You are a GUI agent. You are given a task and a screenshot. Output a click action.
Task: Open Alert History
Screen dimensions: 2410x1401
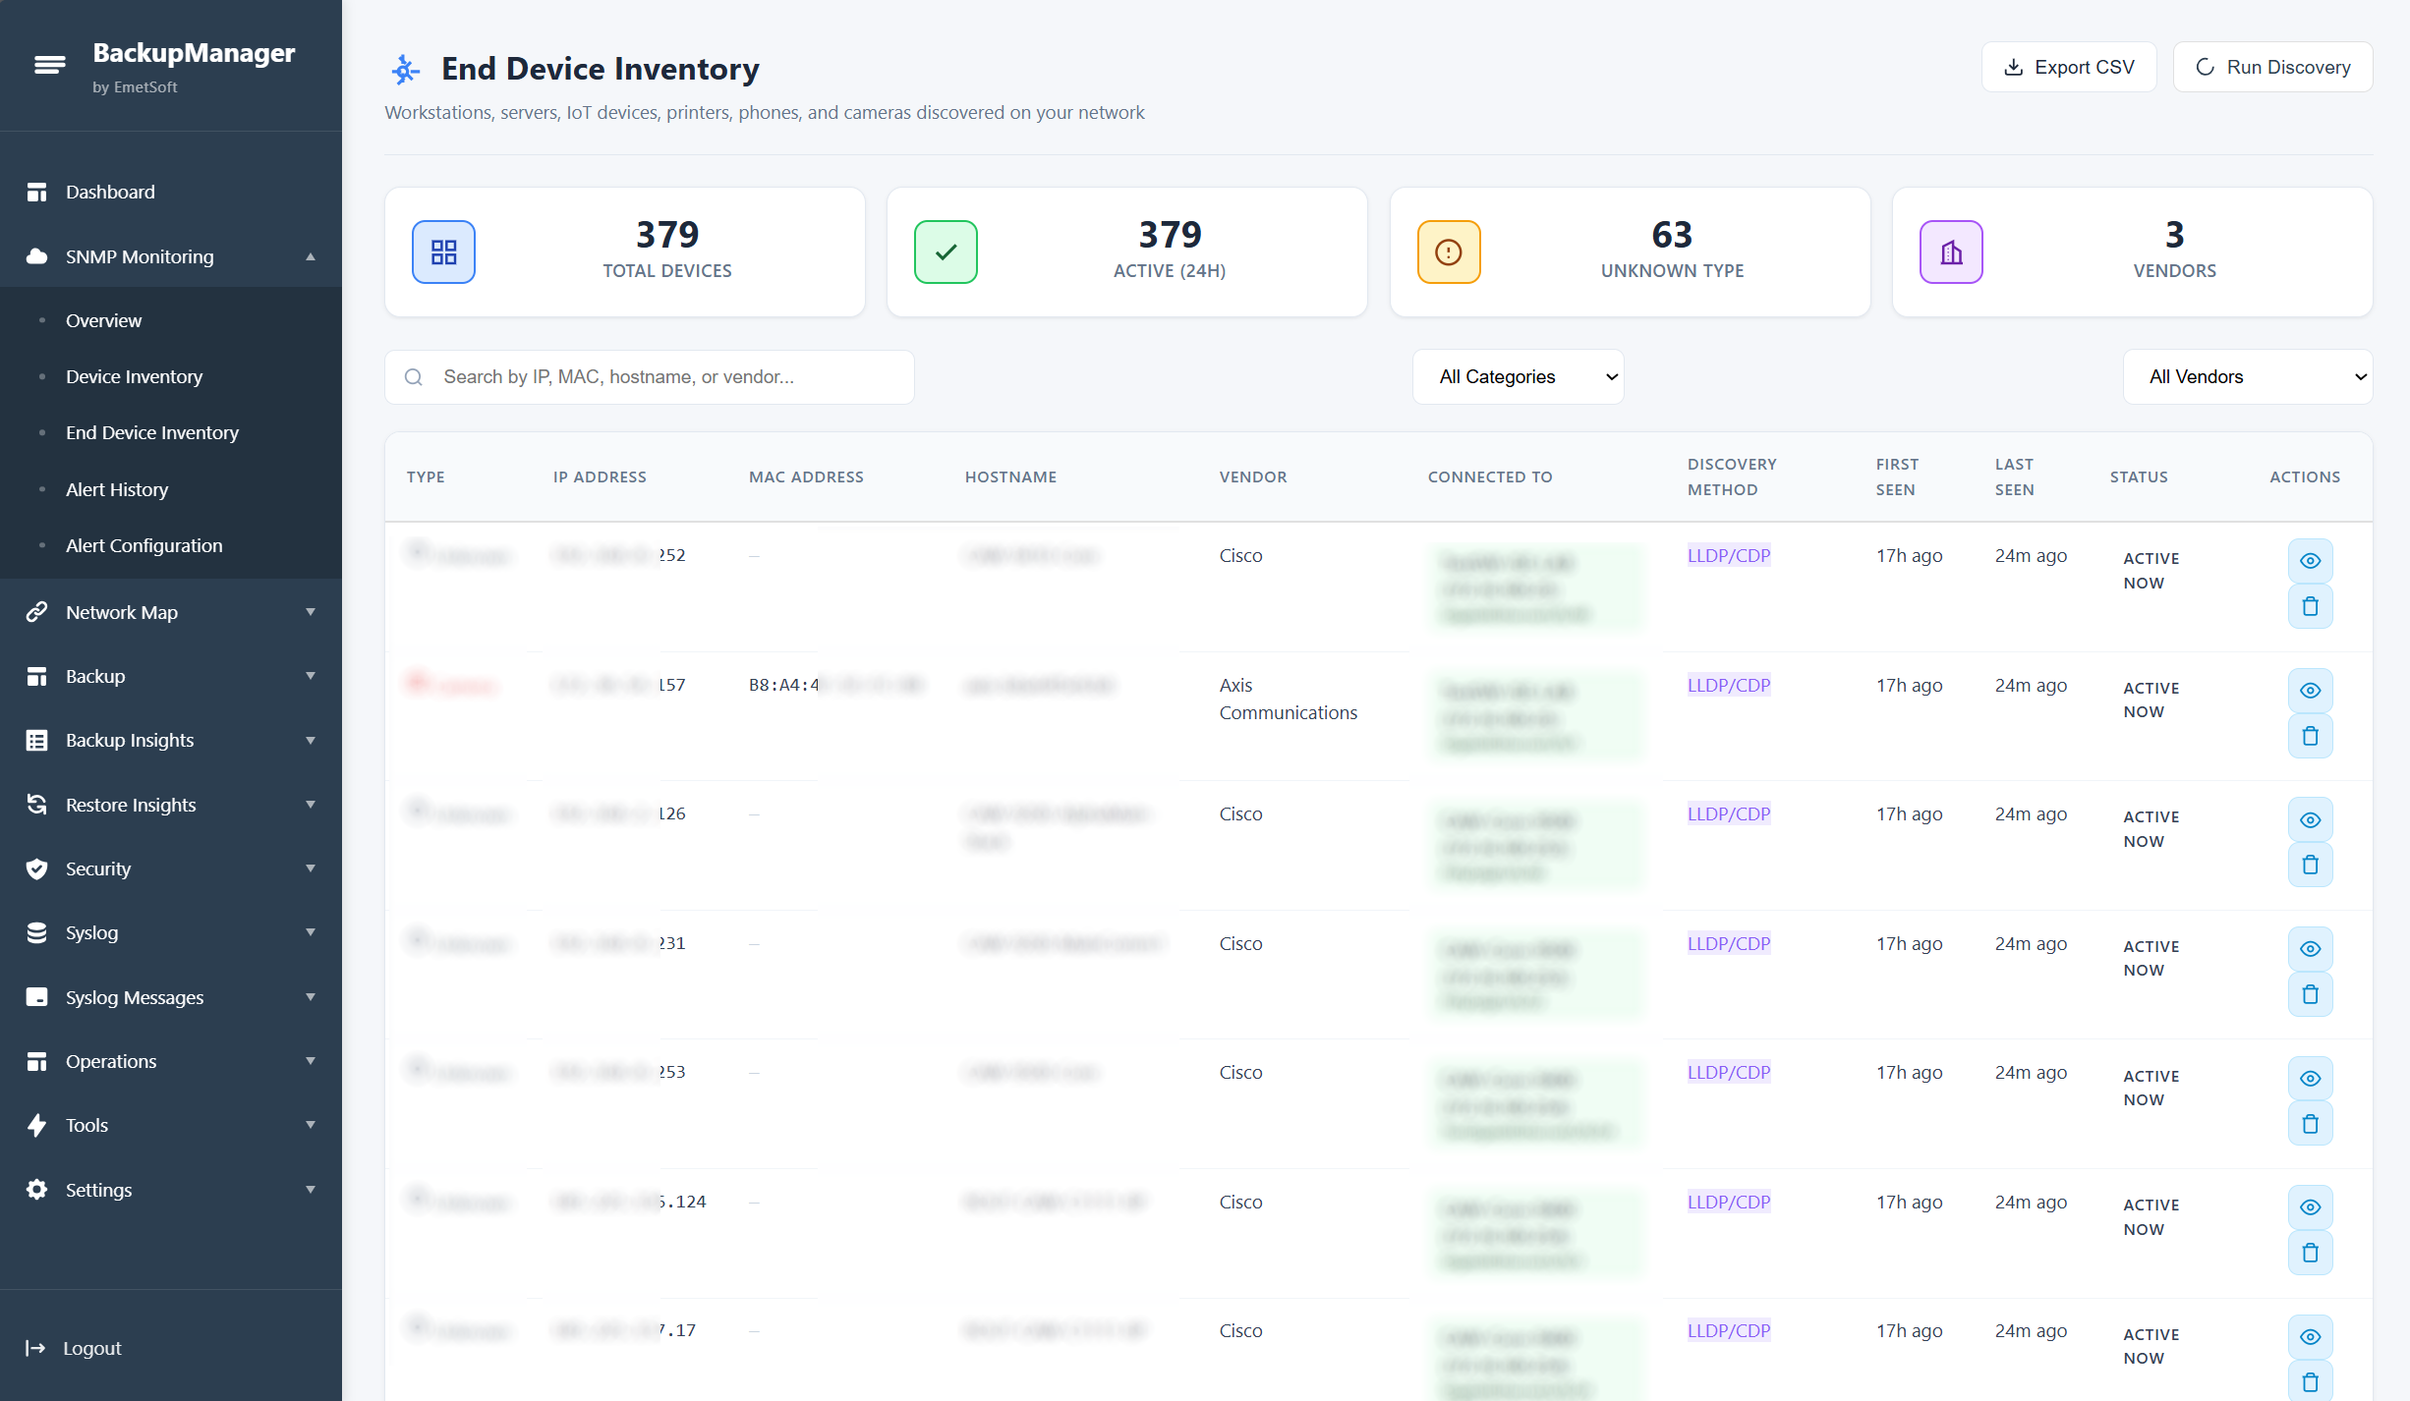[117, 489]
